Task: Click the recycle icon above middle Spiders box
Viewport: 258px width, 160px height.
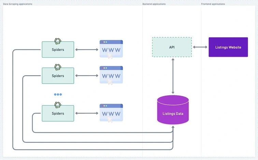Action: point(58,67)
